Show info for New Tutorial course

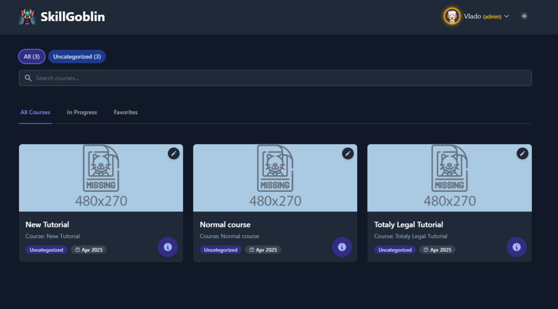(167, 247)
